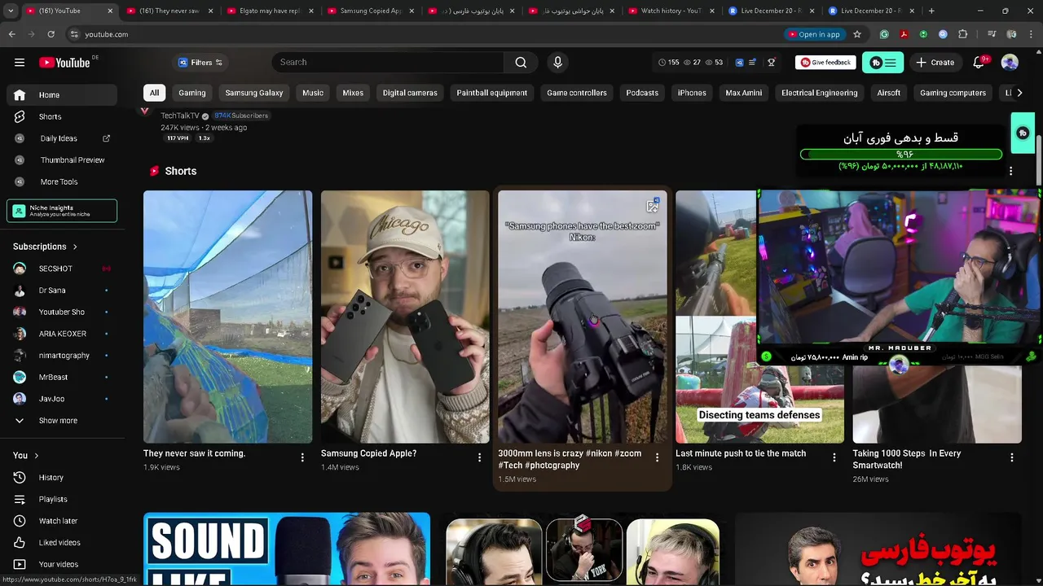This screenshot has height=586, width=1043.
Task: Click Open in app button
Action: (814, 34)
